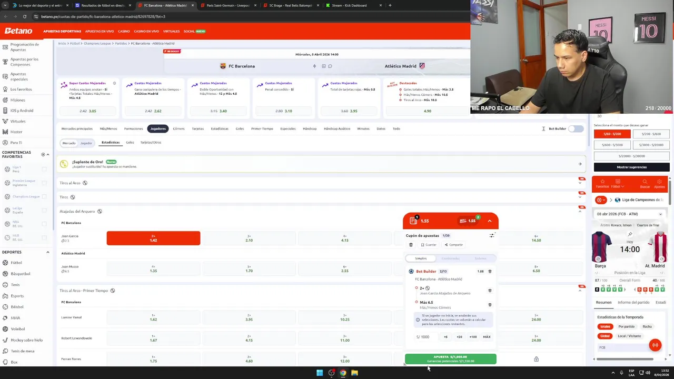Open Chrome from the Windows taskbar
674x379 pixels.
click(x=343, y=373)
